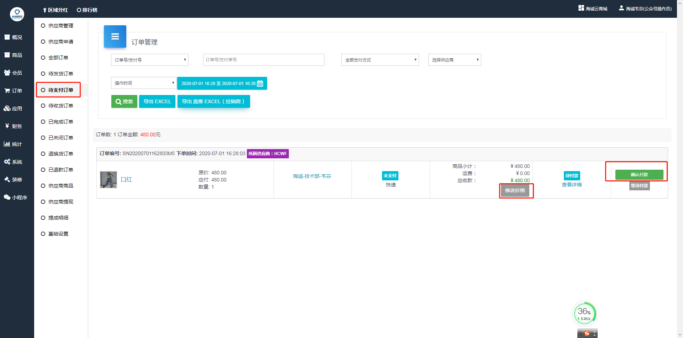Image resolution: width=683 pixels, height=338 pixels.
Task: Open 概况 overview icon in sidebar
Action: [x=7, y=37]
